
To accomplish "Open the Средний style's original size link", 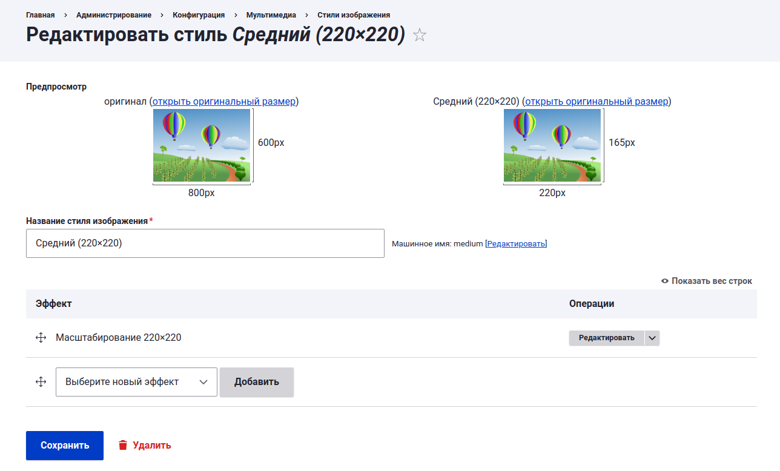I will click(597, 101).
